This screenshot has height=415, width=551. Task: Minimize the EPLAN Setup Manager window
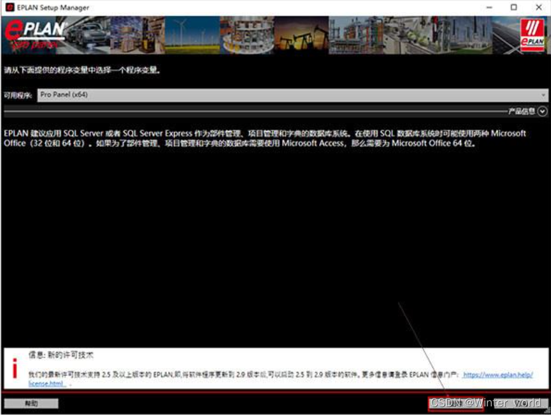pyautogui.click(x=489, y=7)
